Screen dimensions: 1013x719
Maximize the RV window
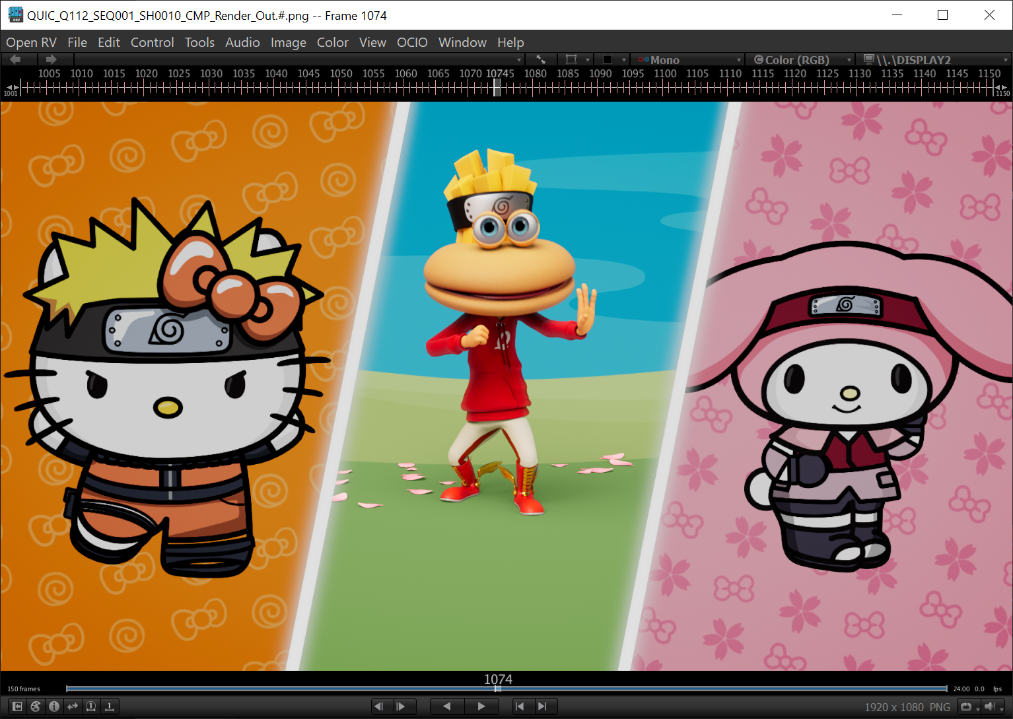point(942,15)
